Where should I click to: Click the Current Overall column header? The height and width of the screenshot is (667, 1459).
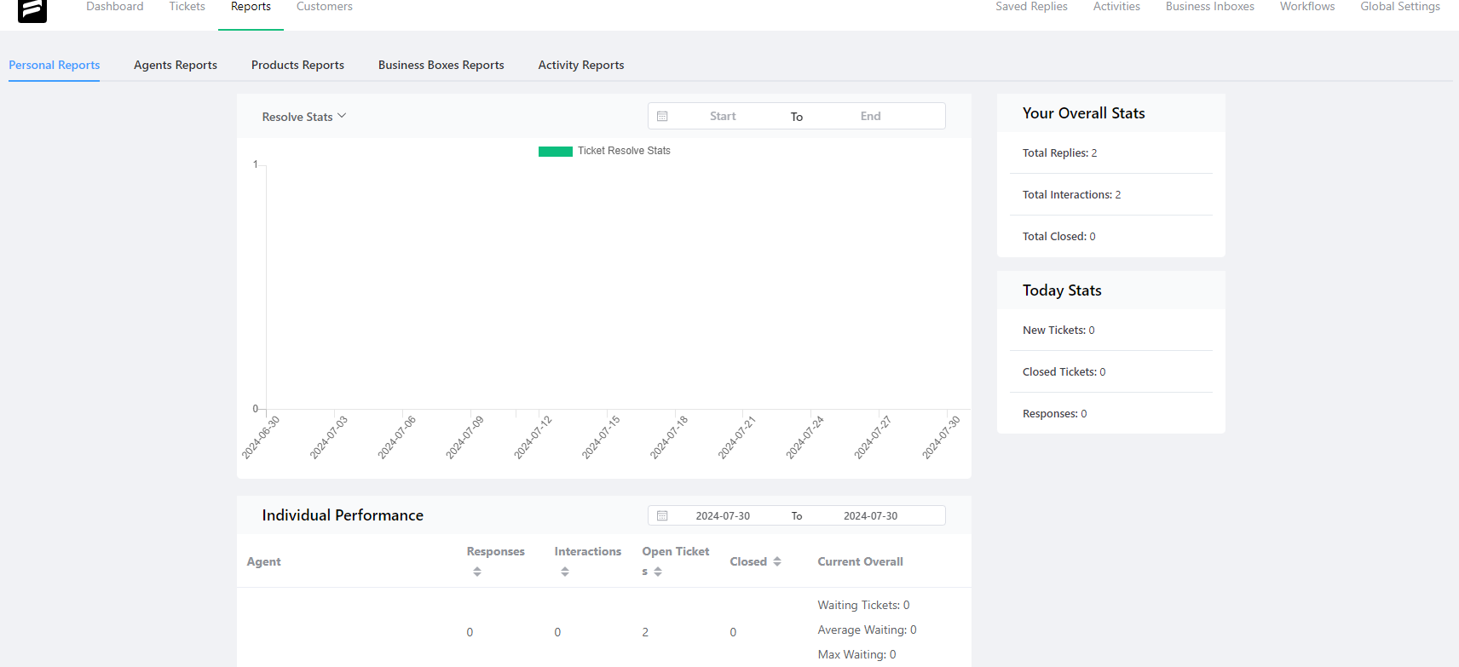(x=860, y=561)
